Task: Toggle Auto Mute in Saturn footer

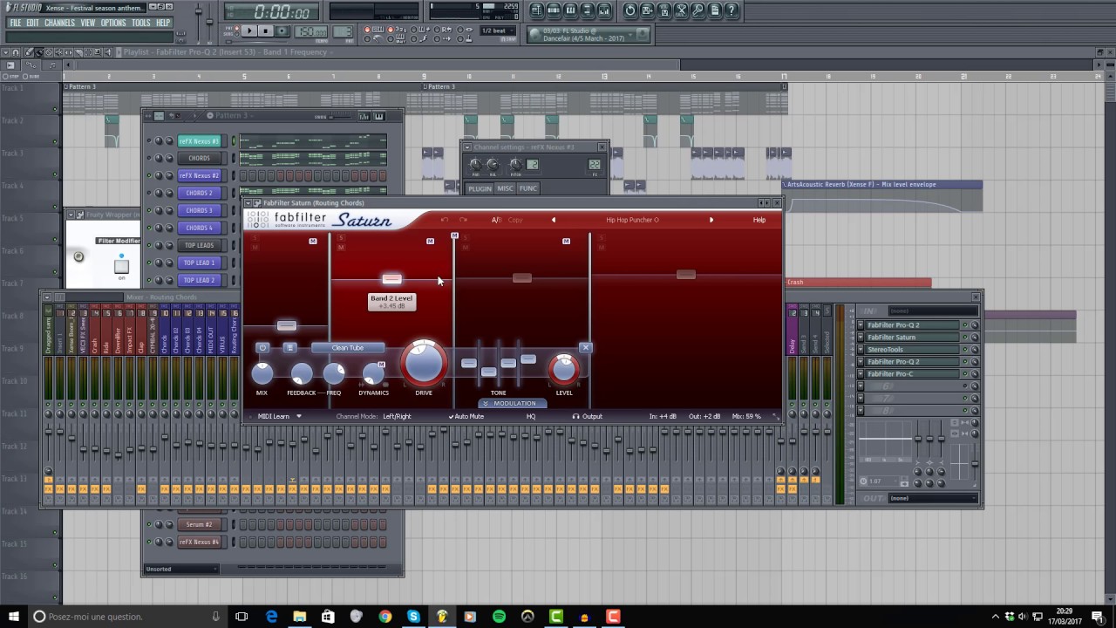Action: (466, 416)
